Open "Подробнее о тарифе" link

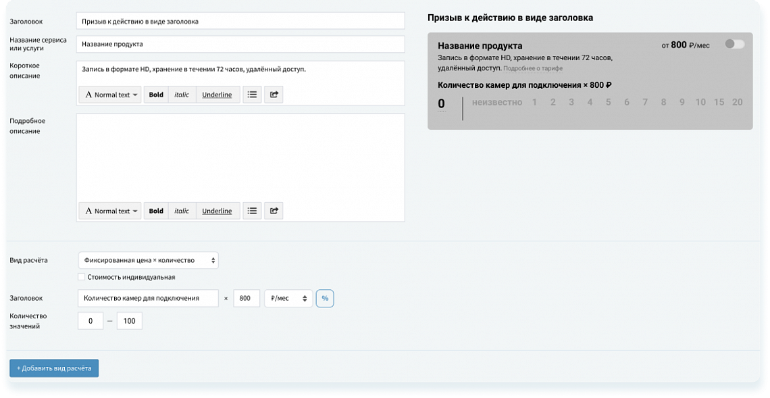coord(533,69)
